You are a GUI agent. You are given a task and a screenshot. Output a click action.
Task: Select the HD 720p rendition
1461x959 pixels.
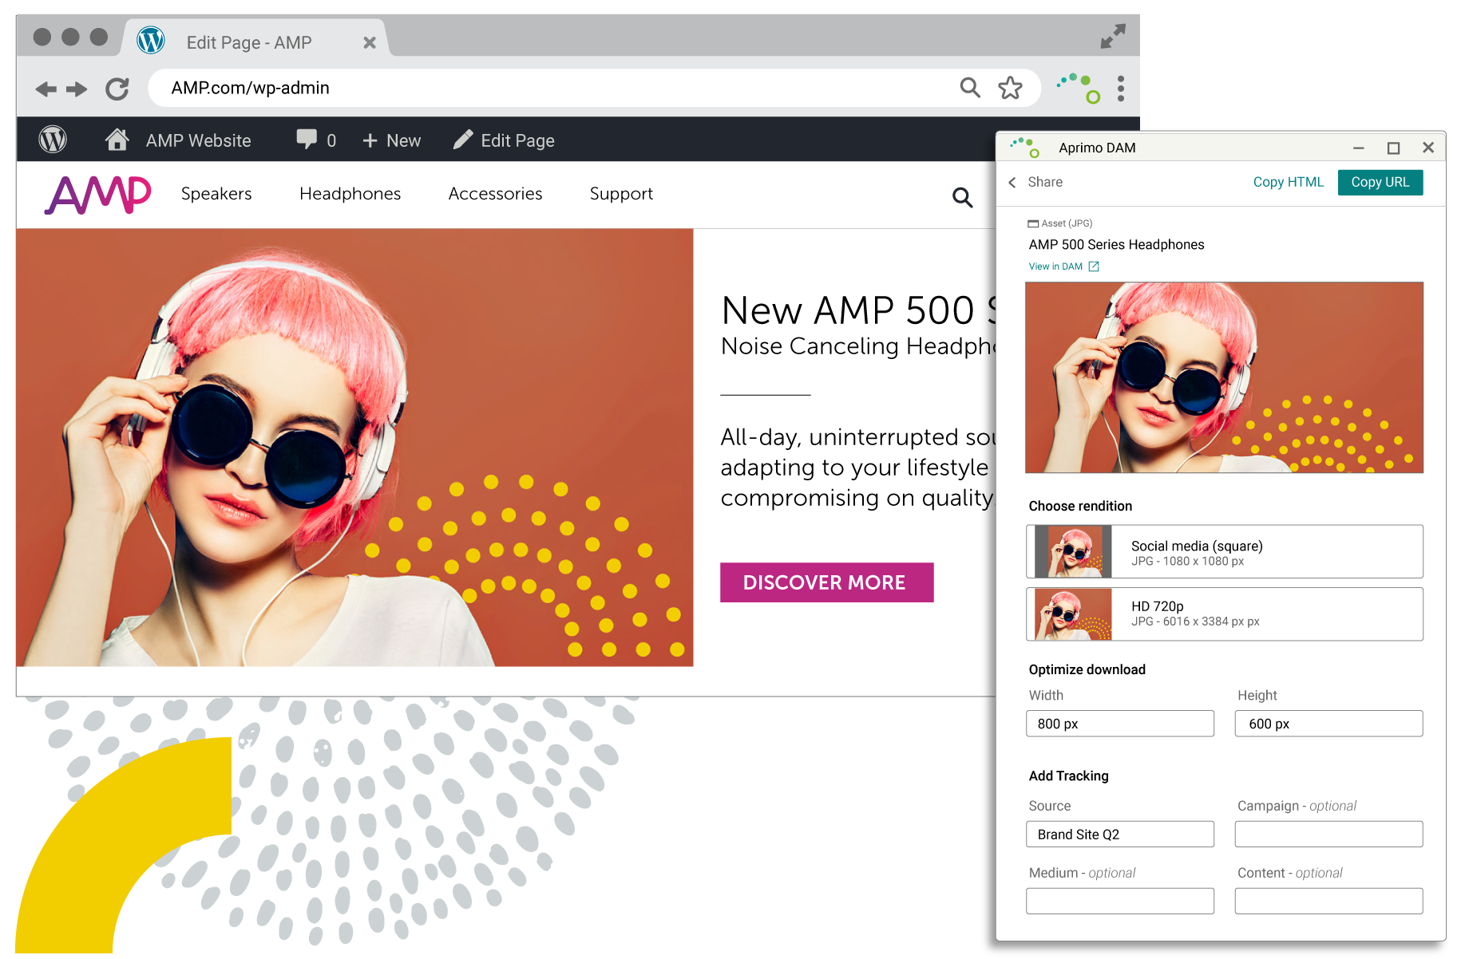pos(1224,614)
